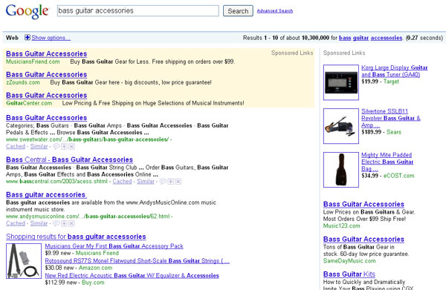Click the plus icon beside Show options

point(28,38)
